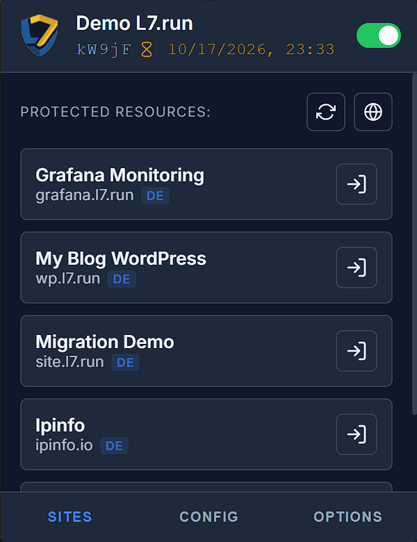Open Grafana Monitoring with its arrow icon

(357, 184)
